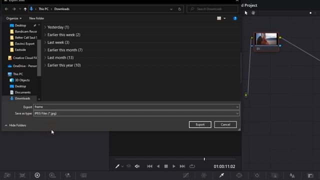Cancel the export dialog

[225, 124]
